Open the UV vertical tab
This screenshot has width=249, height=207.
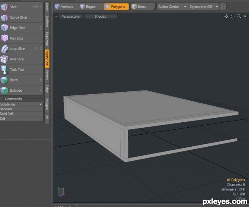tap(47, 117)
